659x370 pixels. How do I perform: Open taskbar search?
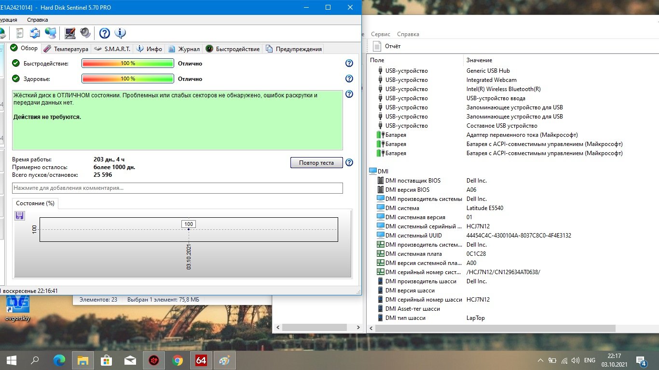[35, 360]
